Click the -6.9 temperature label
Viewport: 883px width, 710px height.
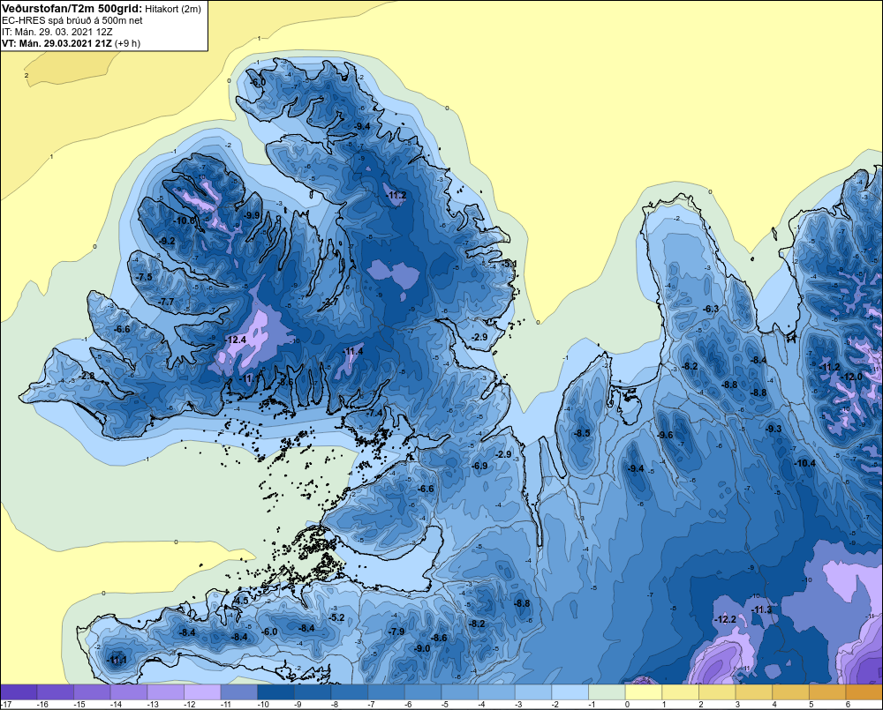coord(479,467)
